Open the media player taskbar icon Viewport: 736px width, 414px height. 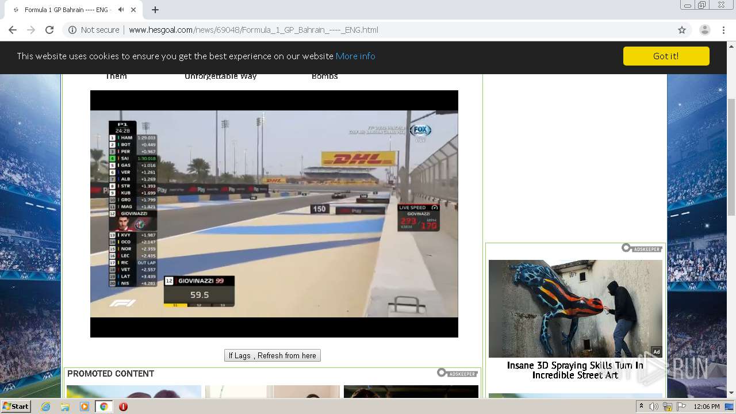(x=85, y=407)
